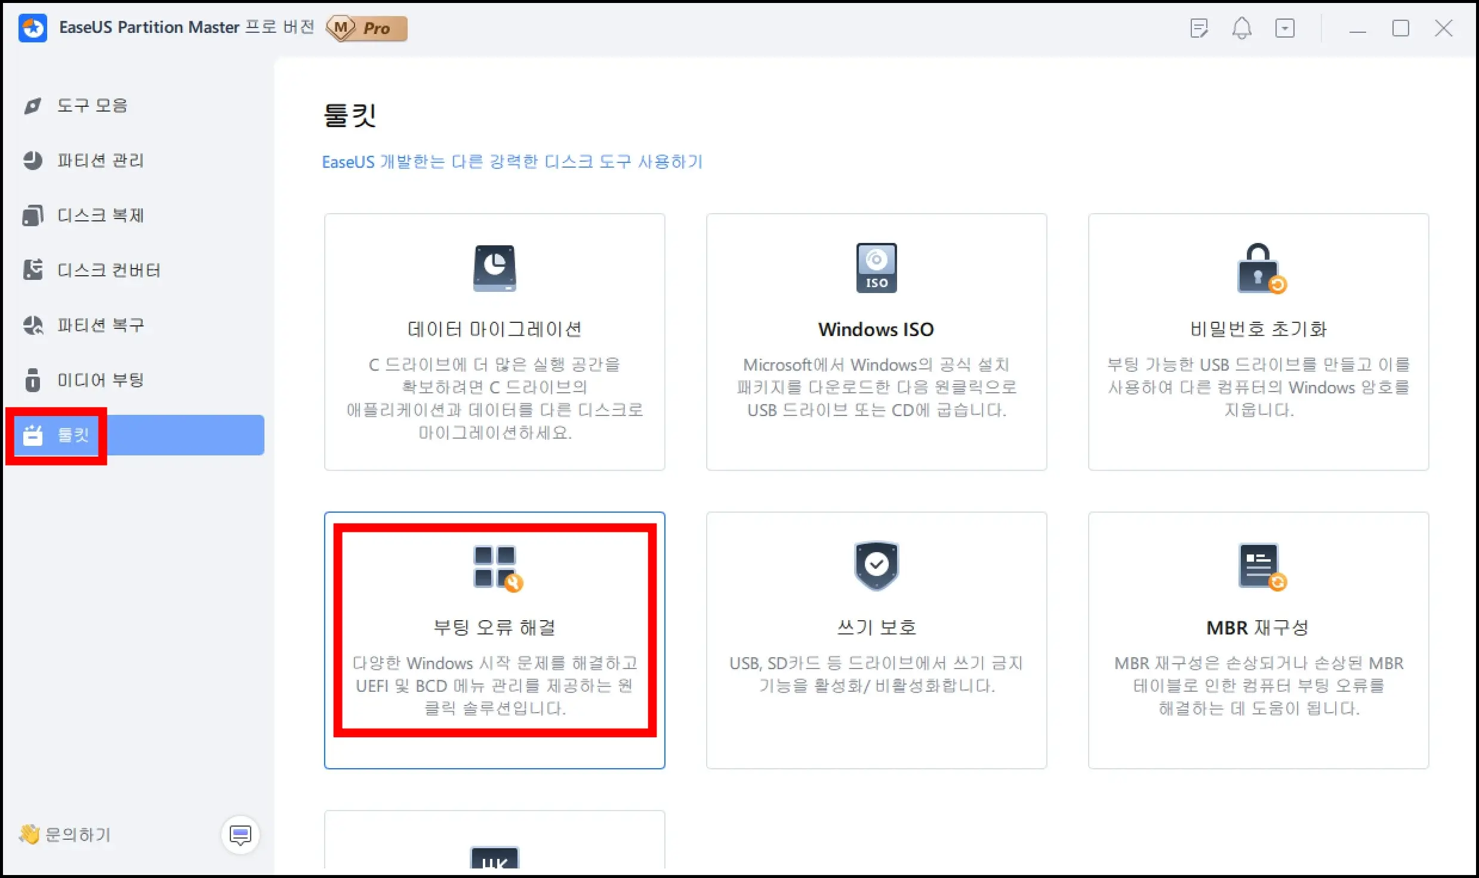Maximize the Partition Master window
1479x878 pixels.
(x=1400, y=28)
